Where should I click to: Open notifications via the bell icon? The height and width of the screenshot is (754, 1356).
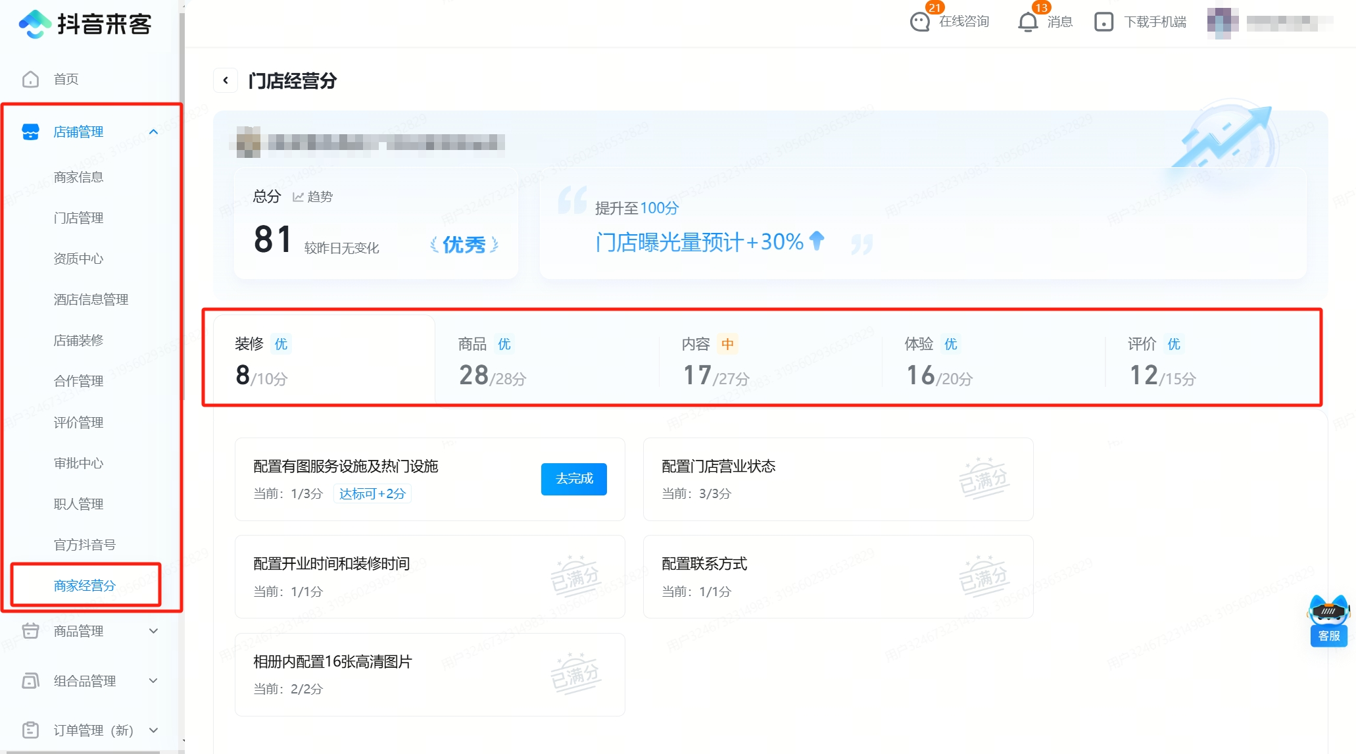click(x=1027, y=22)
